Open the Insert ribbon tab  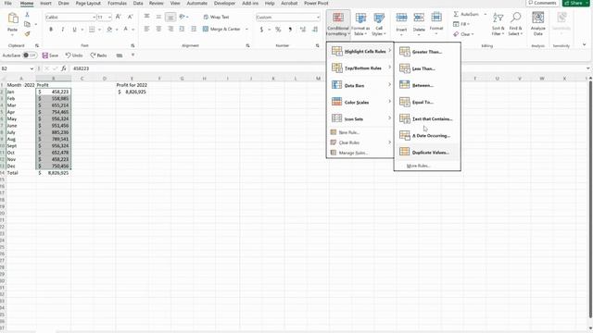coord(45,3)
